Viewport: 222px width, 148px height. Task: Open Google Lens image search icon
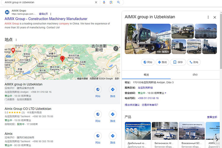coord(111,2)
